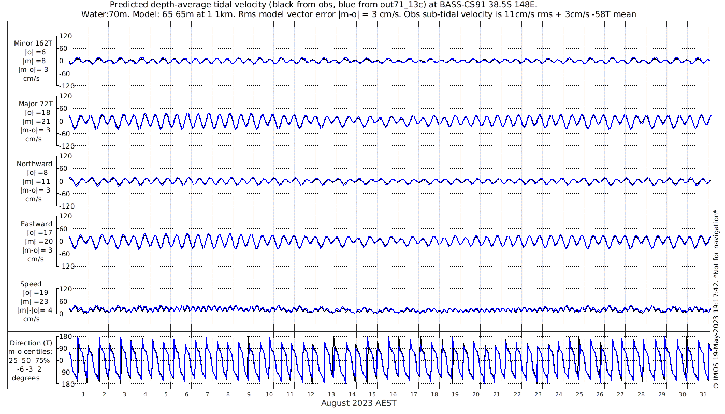This screenshot has height=414, width=725.
Task: Click the 'Direction (T)' panel label
Action: (x=31, y=343)
